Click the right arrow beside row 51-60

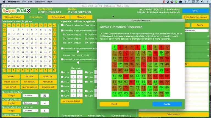(4, 52)
